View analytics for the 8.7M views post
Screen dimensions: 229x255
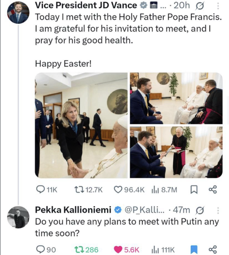(154, 190)
